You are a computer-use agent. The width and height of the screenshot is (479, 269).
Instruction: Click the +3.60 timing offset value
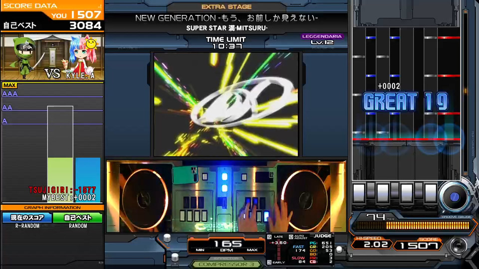pyautogui.click(x=279, y=243)
